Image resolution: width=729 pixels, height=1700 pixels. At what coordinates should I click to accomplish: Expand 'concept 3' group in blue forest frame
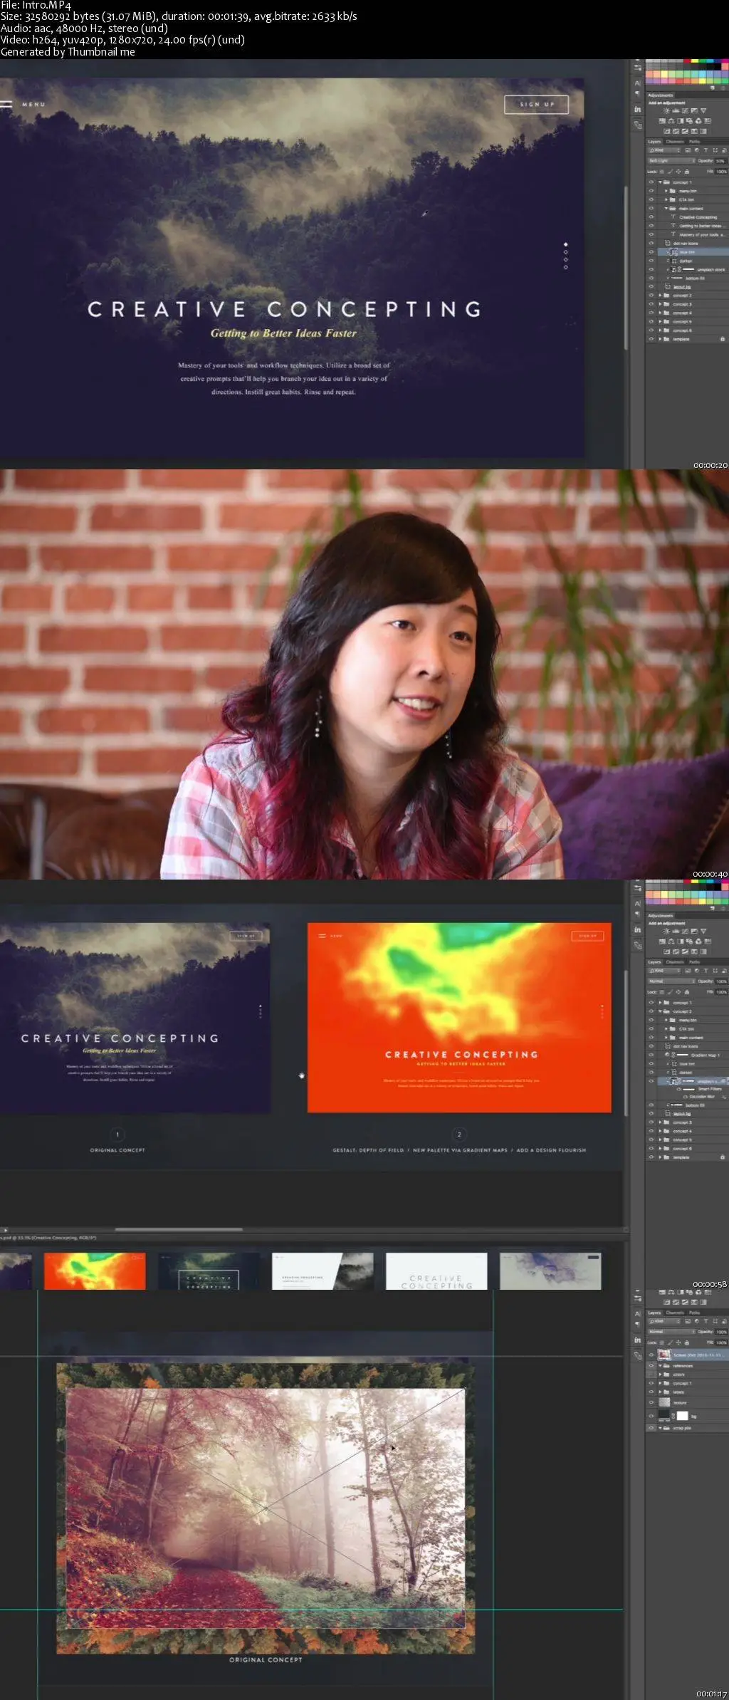coord(660,304)
